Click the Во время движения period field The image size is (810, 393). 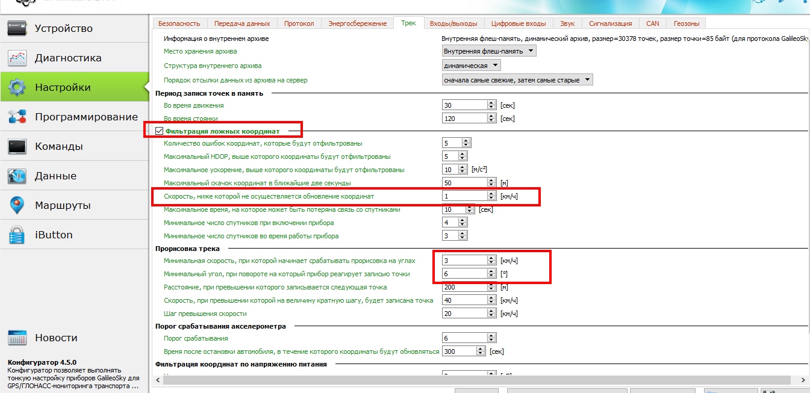464,105
